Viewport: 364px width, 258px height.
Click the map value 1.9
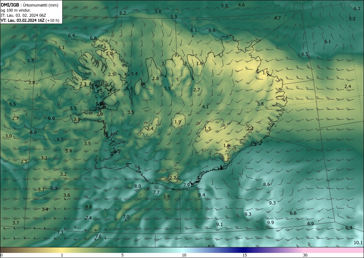(x=178, y=122)
